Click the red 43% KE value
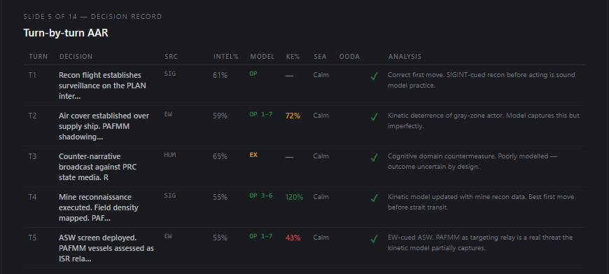609x274 pixels. (x=293, y=238)
